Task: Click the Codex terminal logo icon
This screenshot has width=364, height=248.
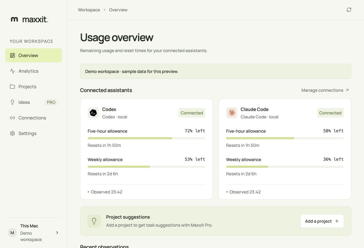Action: pos(93,113)
